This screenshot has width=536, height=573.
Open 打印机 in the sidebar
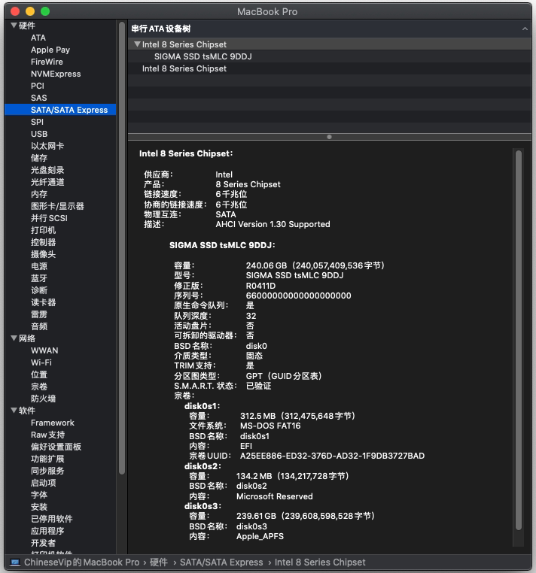43,230
